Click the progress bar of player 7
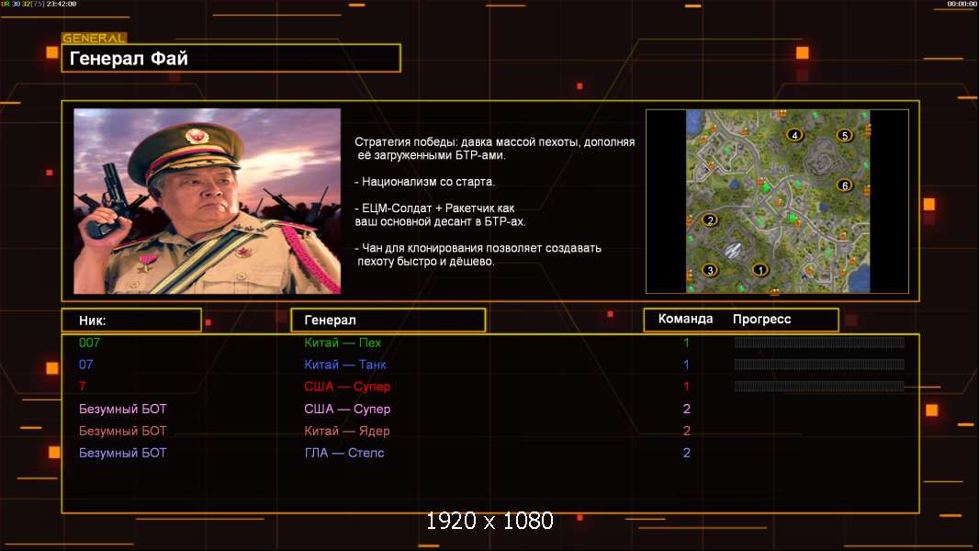The image size is (979, 551). tap(819, 387)
